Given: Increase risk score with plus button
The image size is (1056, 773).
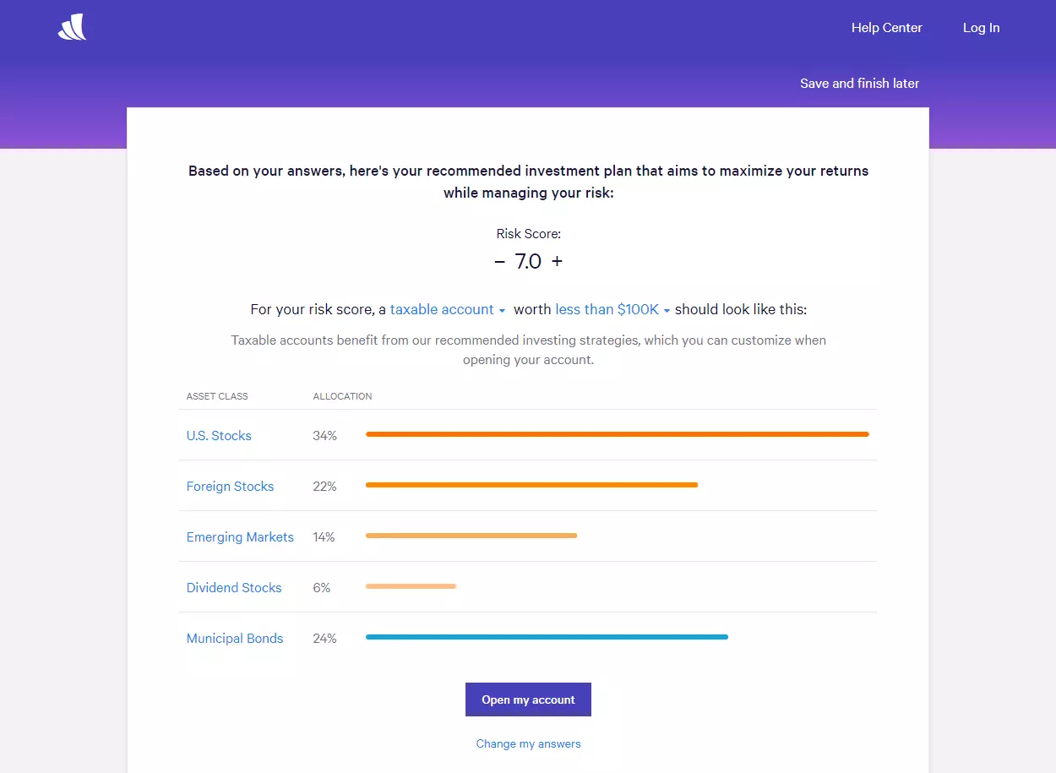Looking at the screenshot, I should [x=557, y=262].
